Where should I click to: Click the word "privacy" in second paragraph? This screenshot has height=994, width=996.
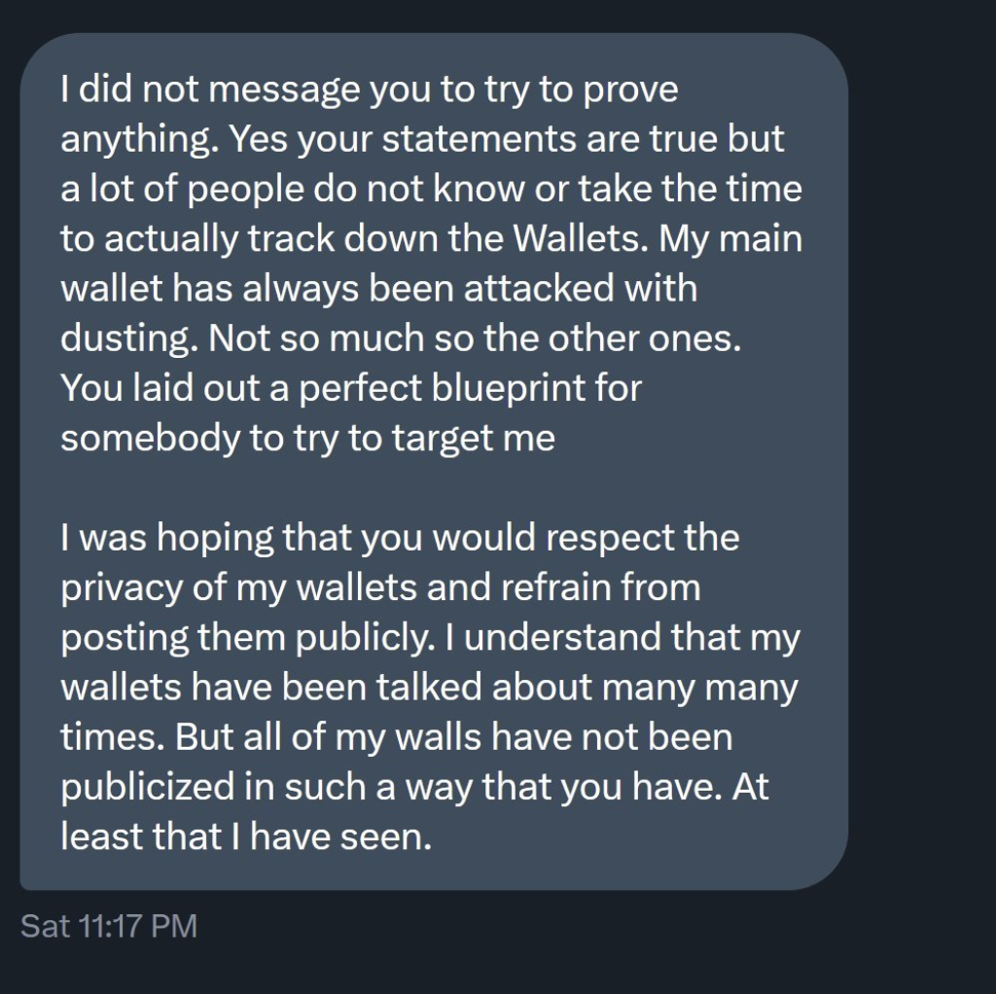coord(122,588)
